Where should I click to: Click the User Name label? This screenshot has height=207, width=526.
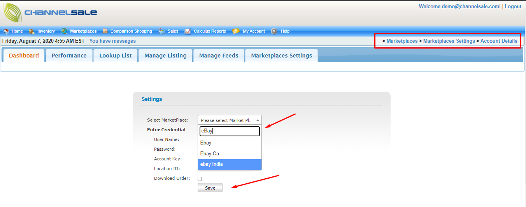(167, 139)
